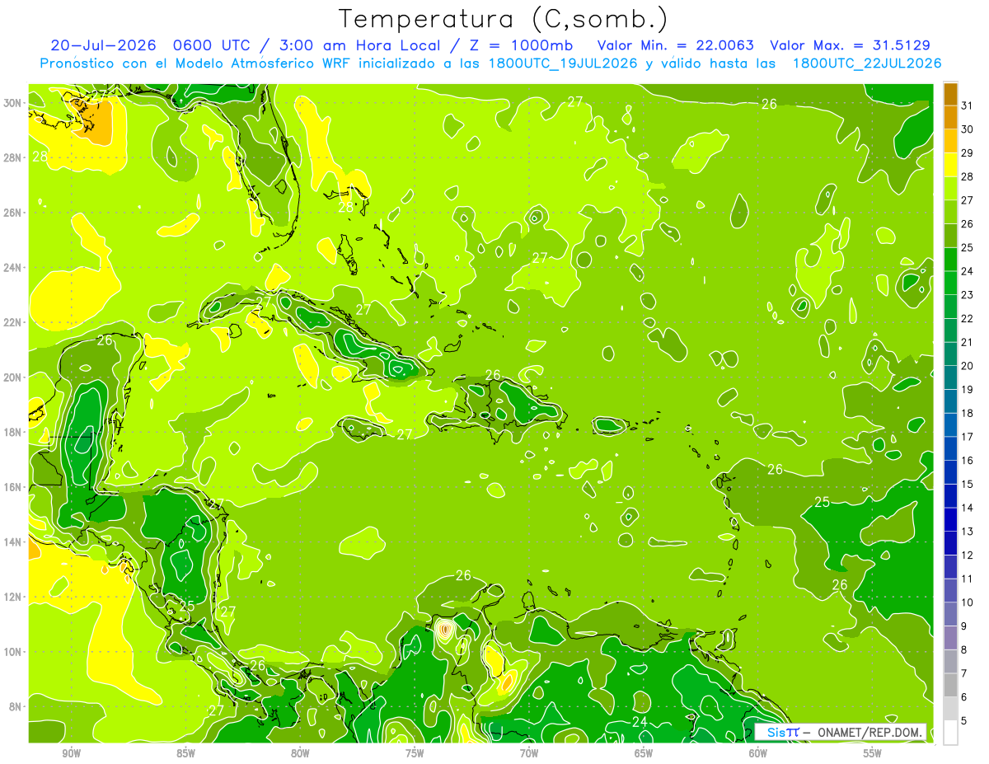Click the 80W longitude axis label
Viewport: 989px width, 764px height.
[x=300, y=753]
